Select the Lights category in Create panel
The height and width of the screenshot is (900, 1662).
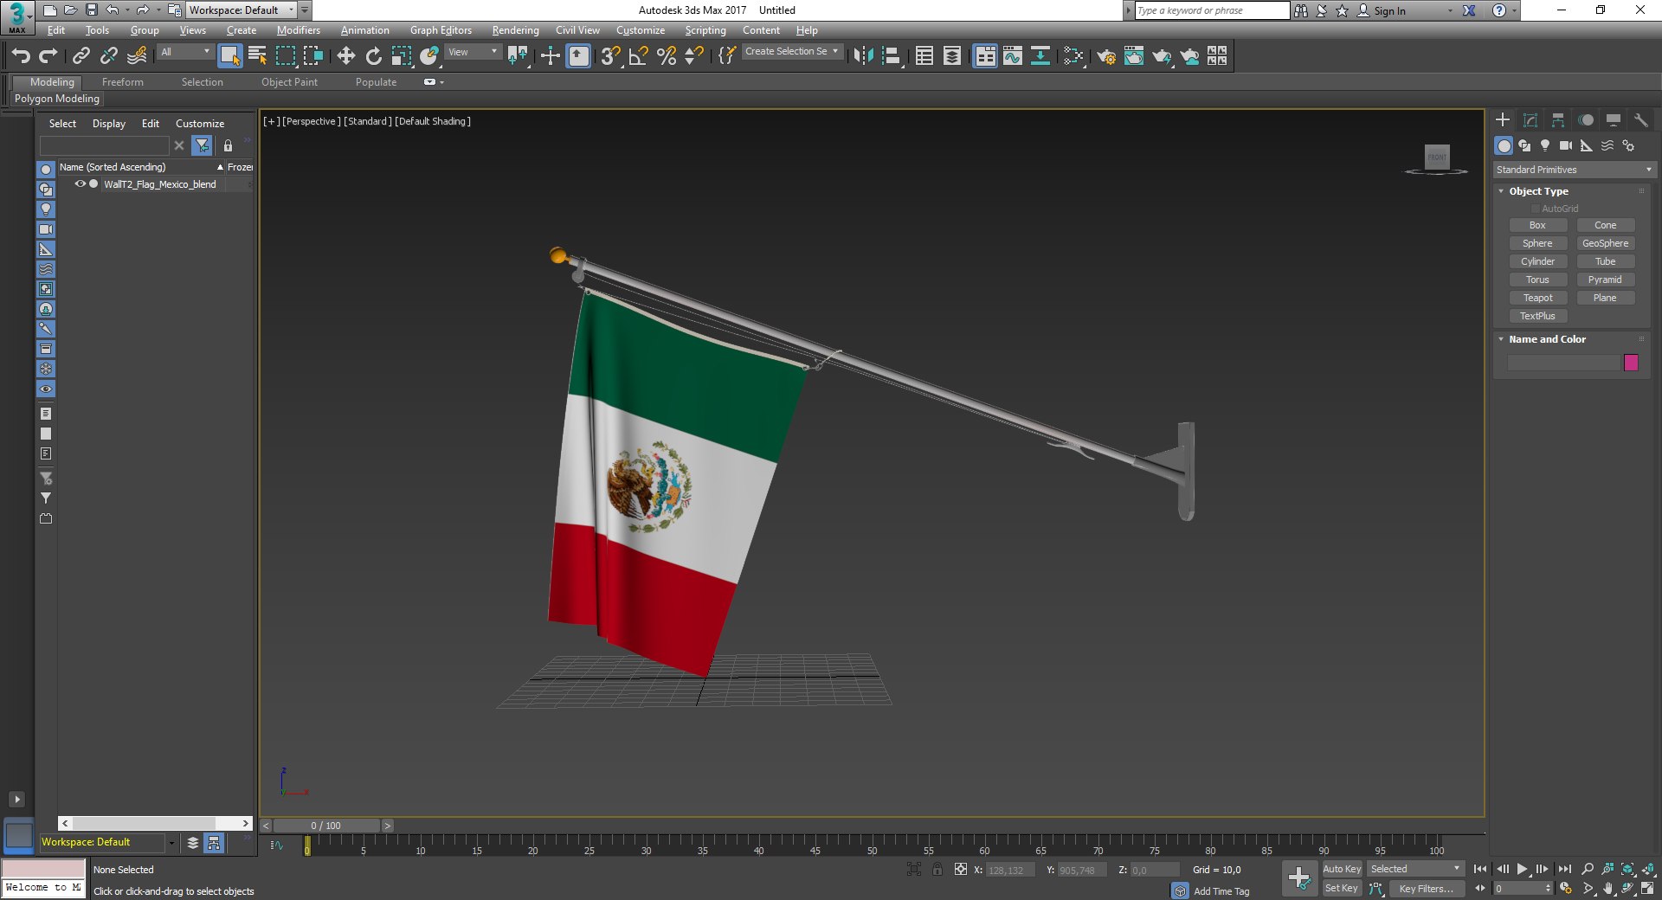(x=1545, y=145)
